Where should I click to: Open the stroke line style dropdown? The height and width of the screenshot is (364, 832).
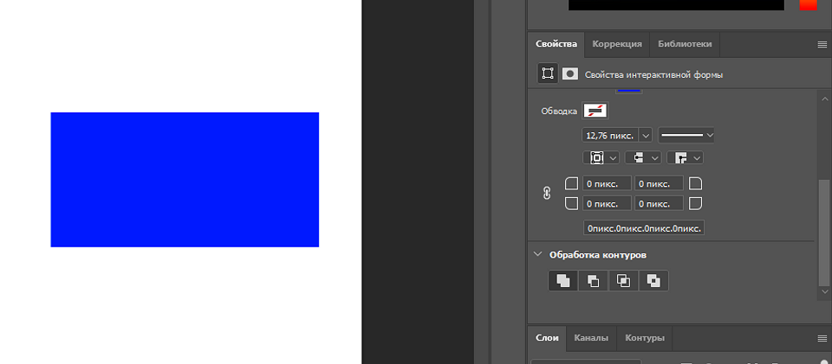pos(686,136)
